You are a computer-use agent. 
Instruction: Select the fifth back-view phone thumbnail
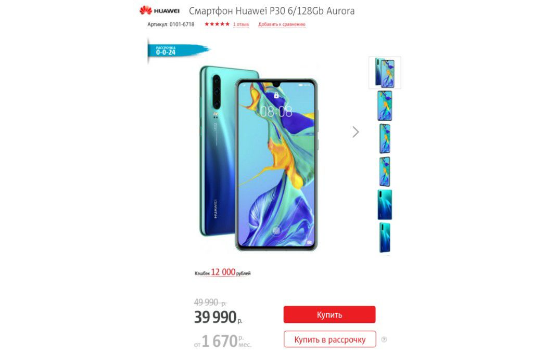385,204
